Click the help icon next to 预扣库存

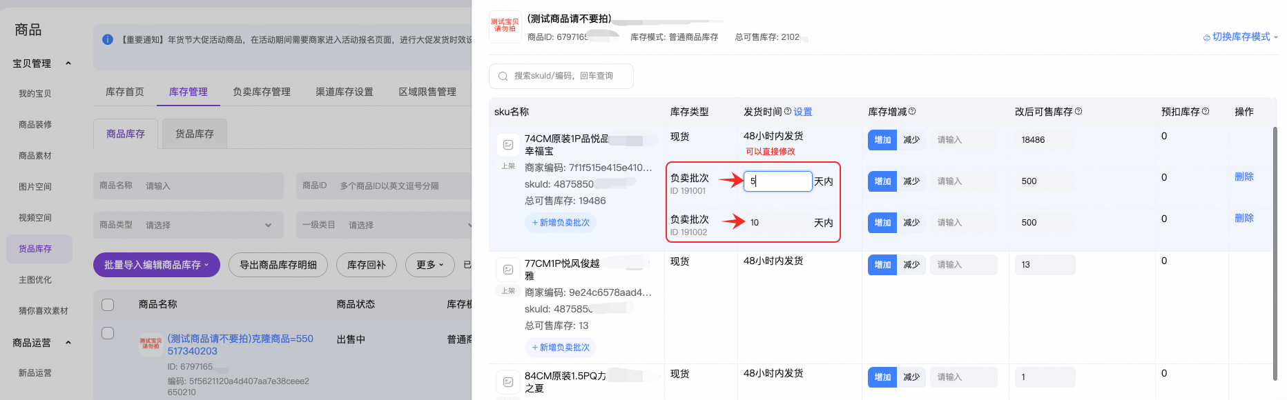pos(1206,111)
